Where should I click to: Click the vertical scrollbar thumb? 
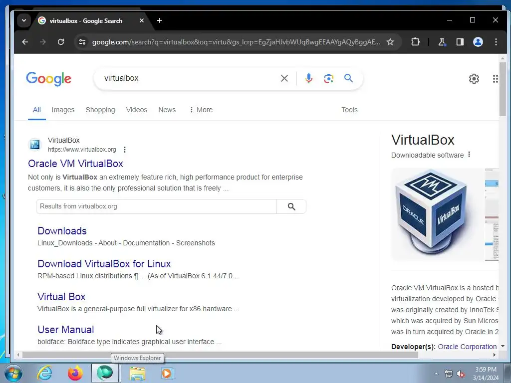(x=503, y=89)
